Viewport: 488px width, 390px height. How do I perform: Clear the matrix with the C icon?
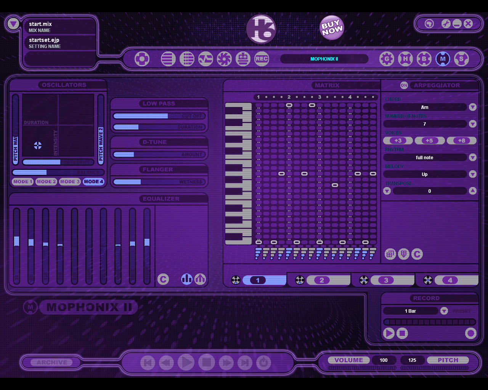pos(417,254)
